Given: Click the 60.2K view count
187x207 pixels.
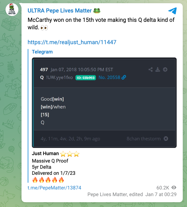Looking at the screenshot, I should tap(163, 188).
